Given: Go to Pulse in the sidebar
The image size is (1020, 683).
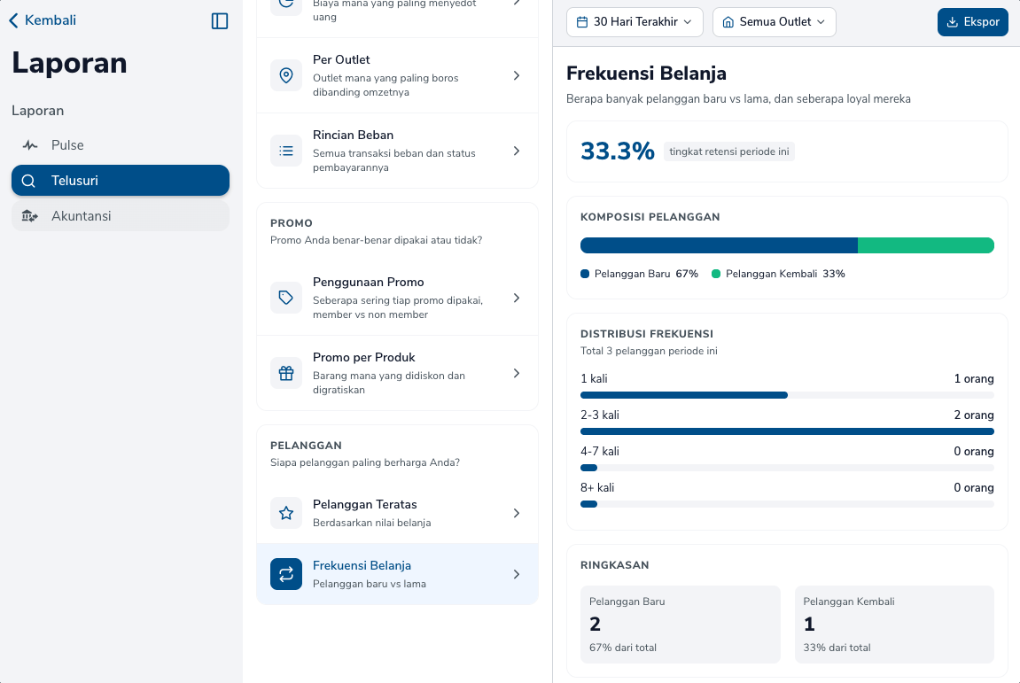Looking at the screenshot, I should pyautogui.click(x=121, y=145).
